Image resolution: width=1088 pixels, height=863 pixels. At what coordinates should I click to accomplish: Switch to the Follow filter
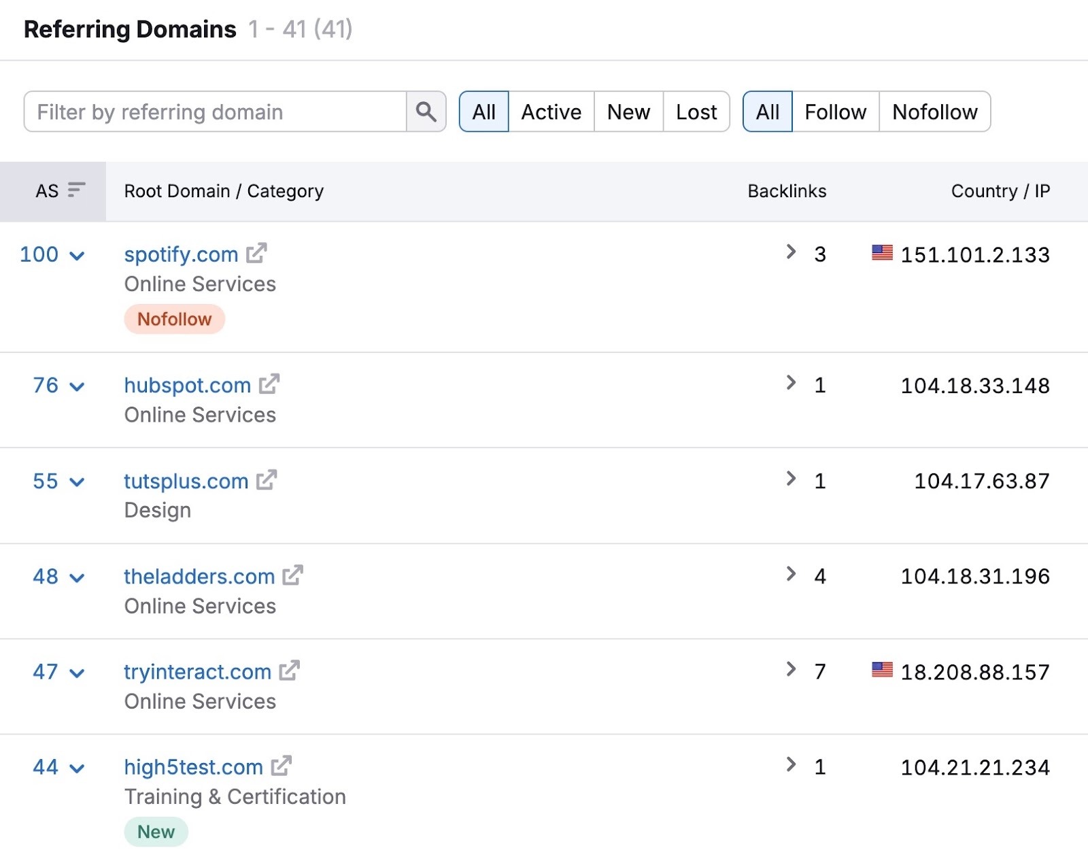coord(835,112)
